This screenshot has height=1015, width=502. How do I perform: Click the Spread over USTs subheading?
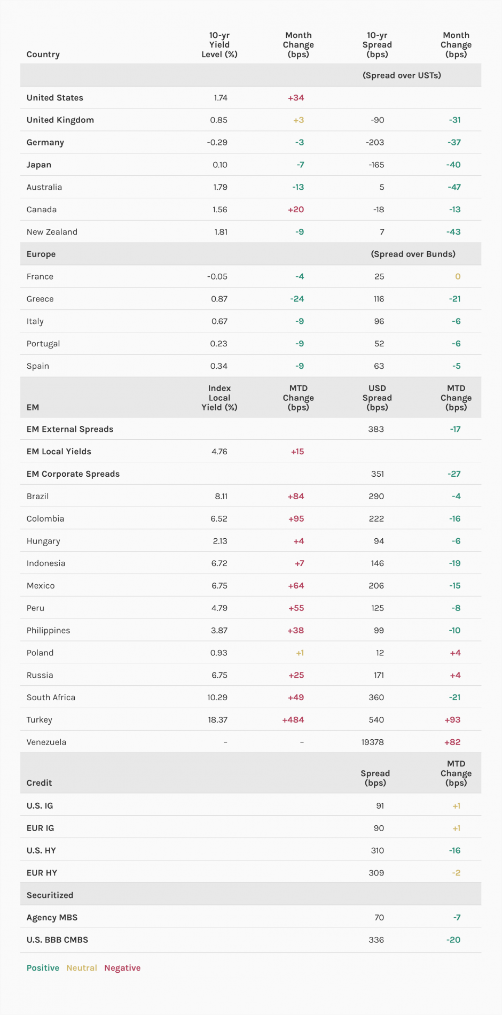pos(402,75)
